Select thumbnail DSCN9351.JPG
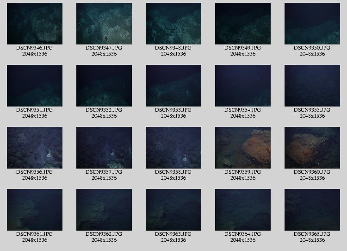 [x=35, y=86]
